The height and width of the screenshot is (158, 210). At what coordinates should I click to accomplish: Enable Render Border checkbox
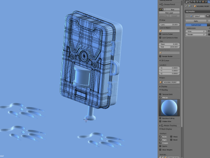160,56
